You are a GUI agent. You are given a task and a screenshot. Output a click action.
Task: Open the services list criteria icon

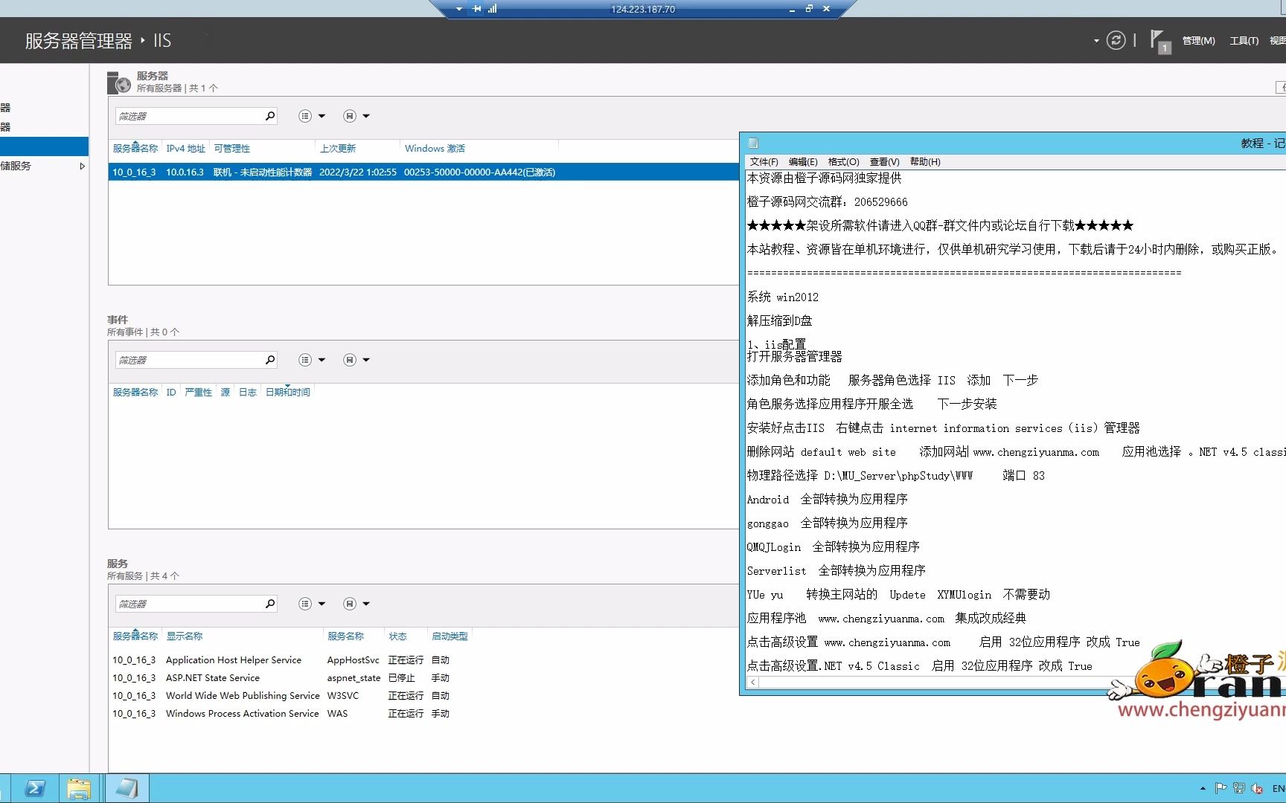[305, 604]
